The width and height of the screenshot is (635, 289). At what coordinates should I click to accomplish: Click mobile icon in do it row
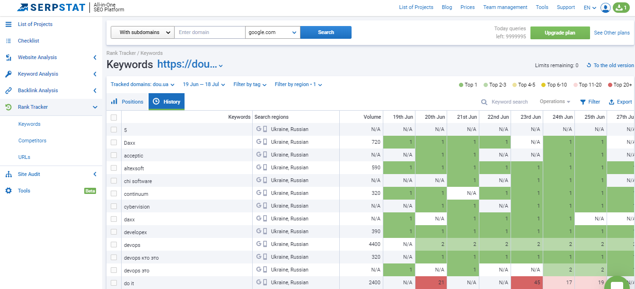[x=265, y=282]
